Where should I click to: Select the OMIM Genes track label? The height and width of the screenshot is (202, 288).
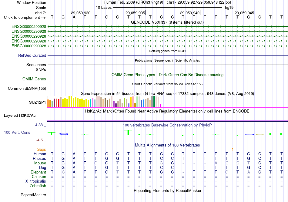click(x=34, y=79)
